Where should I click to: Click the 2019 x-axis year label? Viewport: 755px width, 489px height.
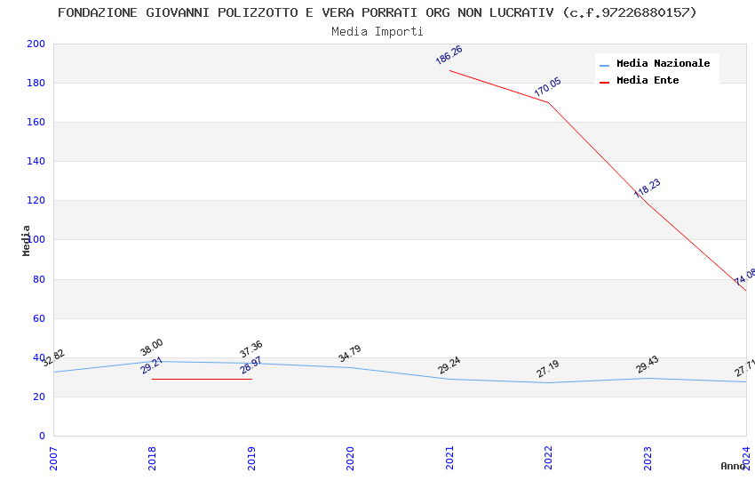251,459
